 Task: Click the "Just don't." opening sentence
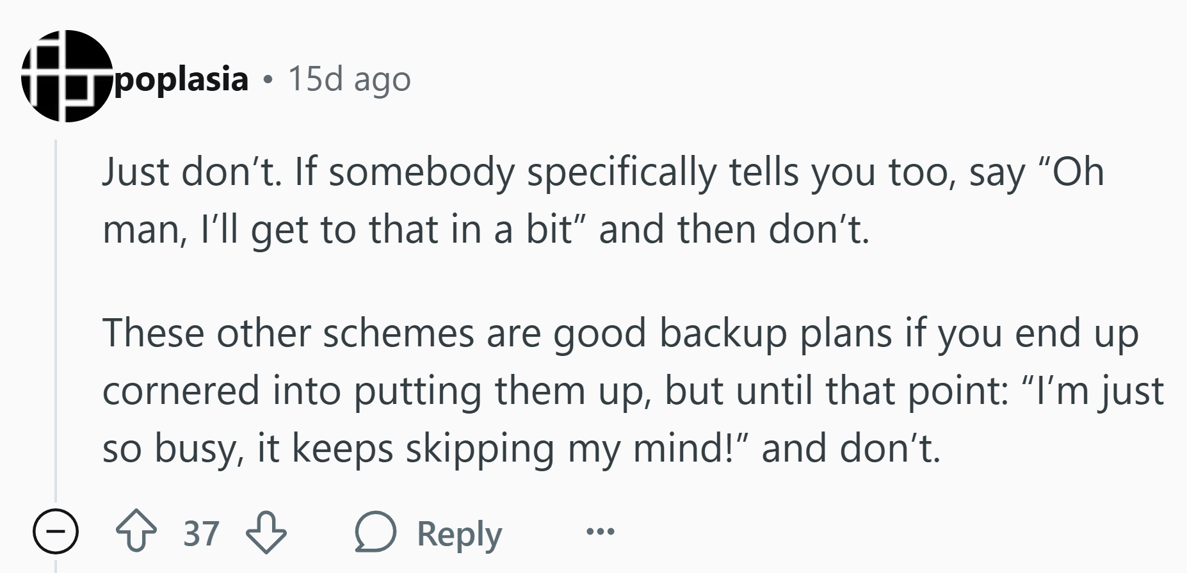pos(191,172)
